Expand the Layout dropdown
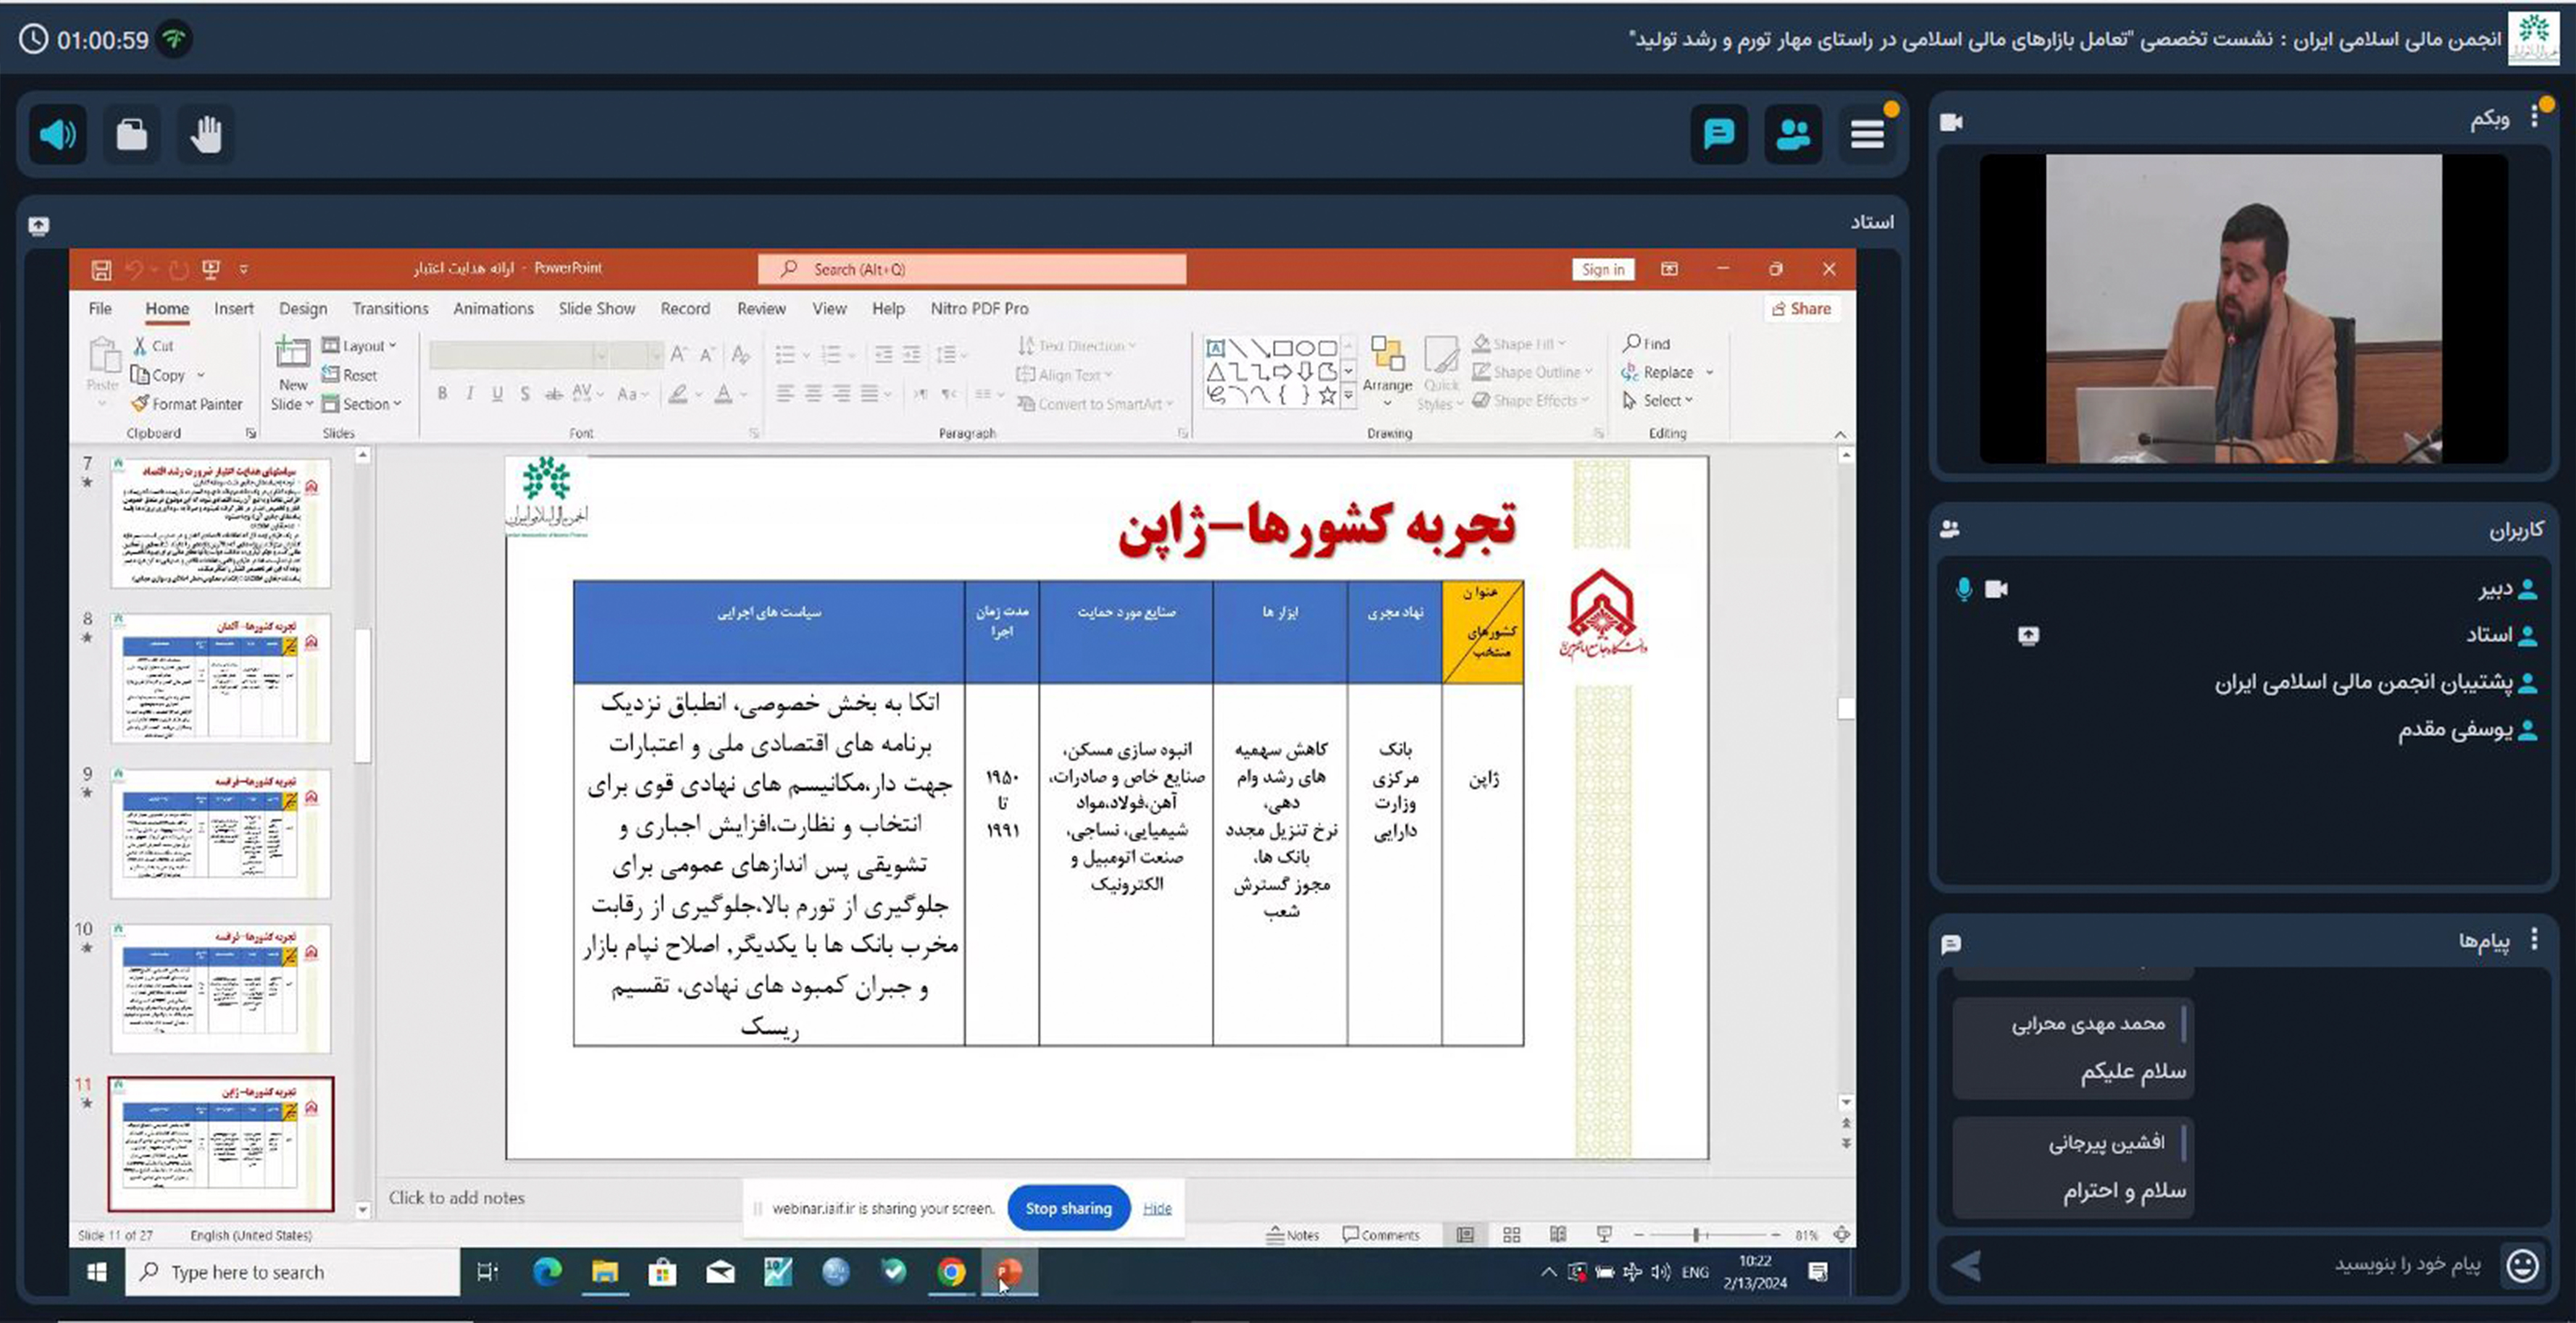 point(361,346)
